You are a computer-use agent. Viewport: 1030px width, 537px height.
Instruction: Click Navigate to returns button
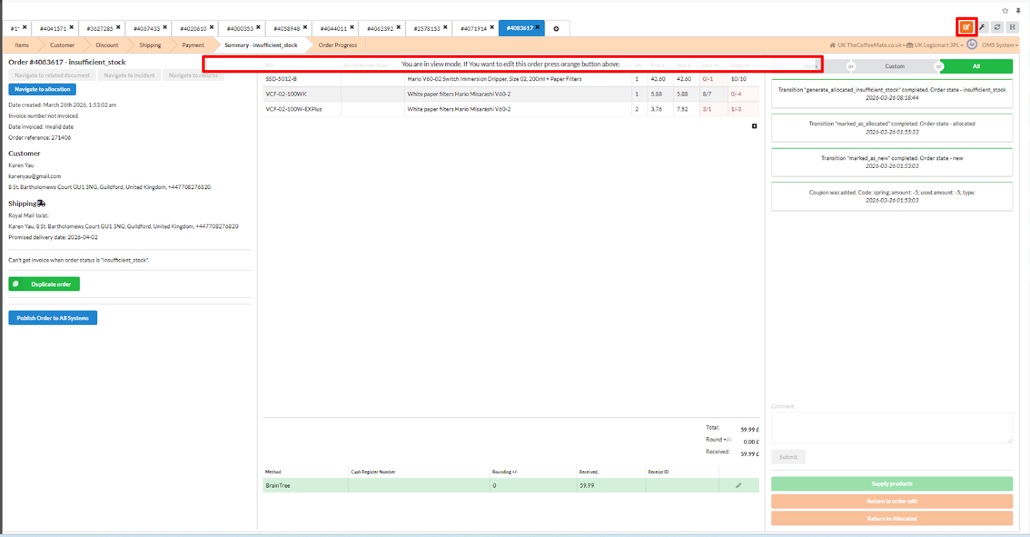point(193,75)
